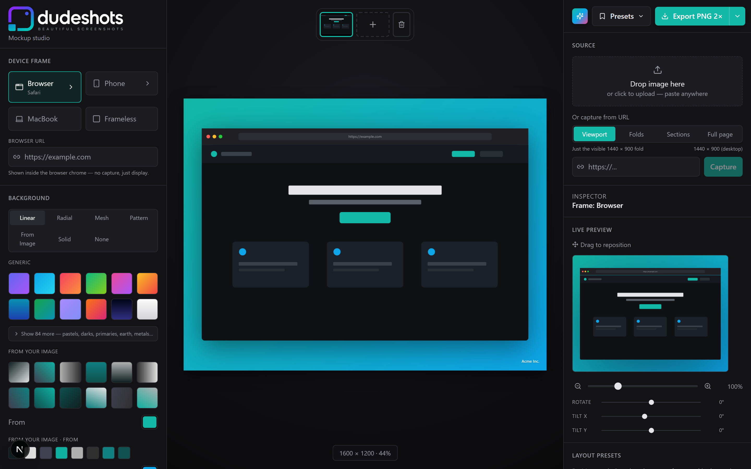
Task: Pick the light gray color chip under From
Action: click(77, 453)
